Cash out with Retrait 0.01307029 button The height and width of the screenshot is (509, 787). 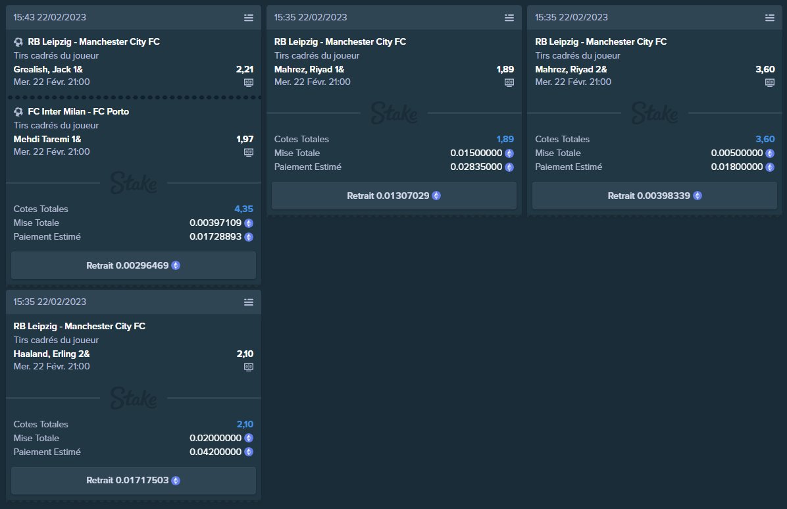click(394, 196)
